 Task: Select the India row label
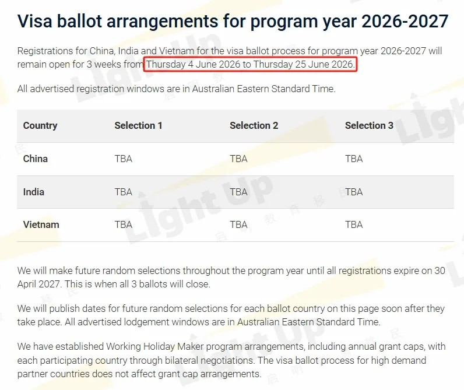tap(33, 192)
